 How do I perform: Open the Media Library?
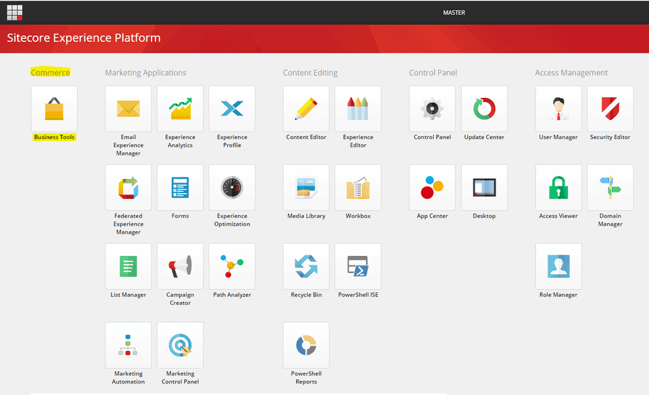[x=306, y=188]
